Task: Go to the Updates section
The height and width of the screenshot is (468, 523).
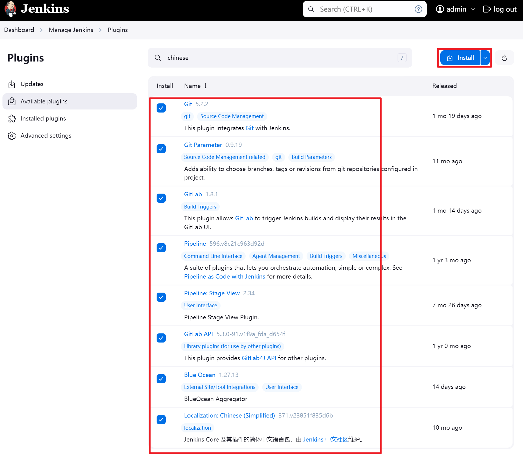Action: tap(69, 84)
